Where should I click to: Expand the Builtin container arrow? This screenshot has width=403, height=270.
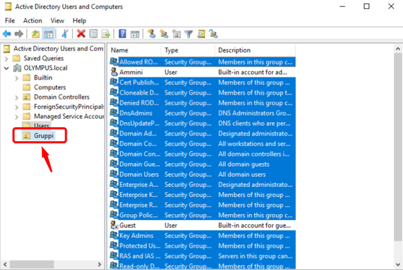click(x=16, y=78)
